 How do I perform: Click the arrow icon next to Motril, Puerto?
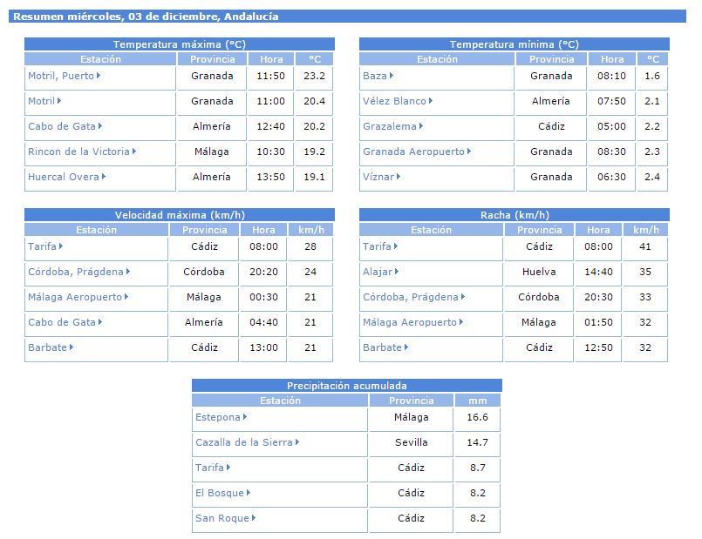point(99,76)
